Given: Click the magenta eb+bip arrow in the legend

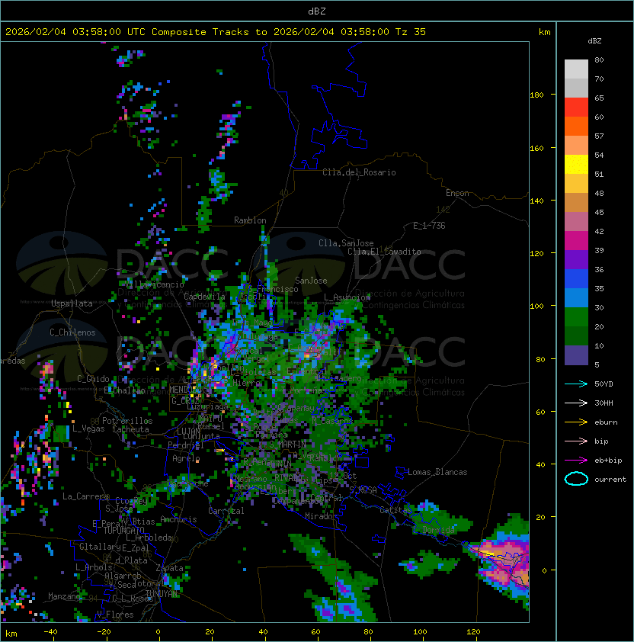Looking at the screenshot, I should pyautogui.click(x=576, y=461).
